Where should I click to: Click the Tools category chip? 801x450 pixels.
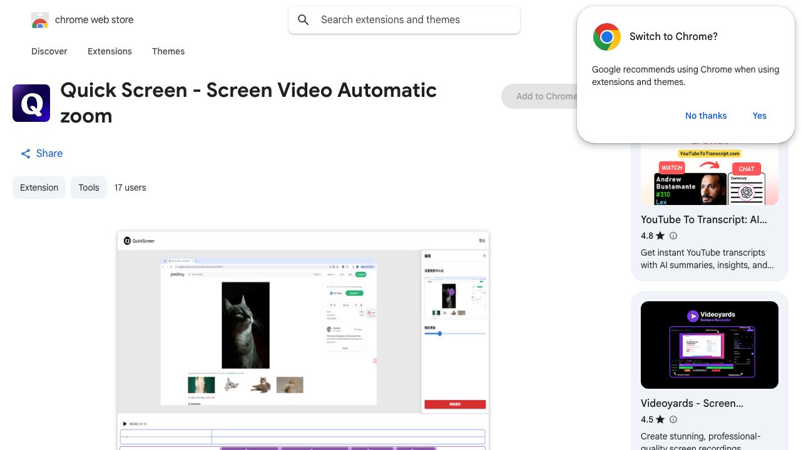[89, 187]
